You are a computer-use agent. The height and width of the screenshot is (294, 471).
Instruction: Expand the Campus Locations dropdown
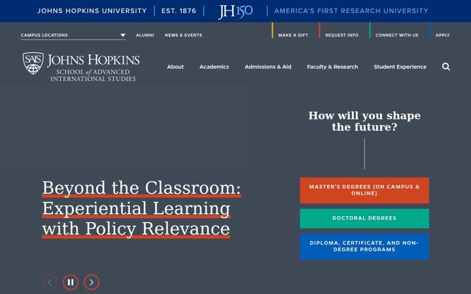click(73, 35)
